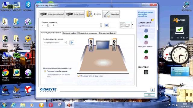The image size is (193, 108).
Task: Click the right speaker in the room diagram
Action: pyautogui.click(x=114, y=45)
